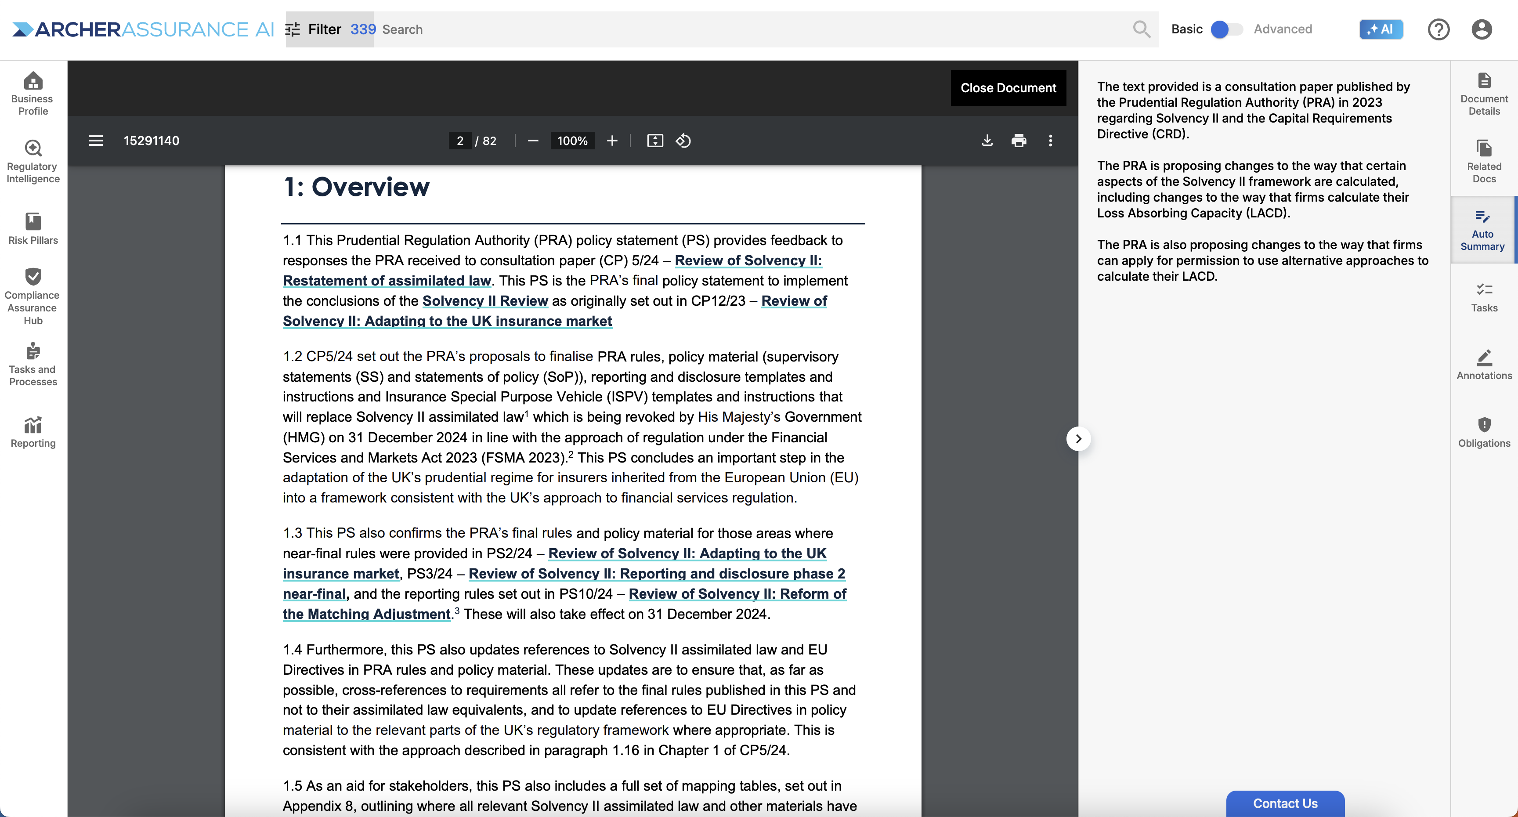Open PDF more actions three-dot menu

(1050, 140)
